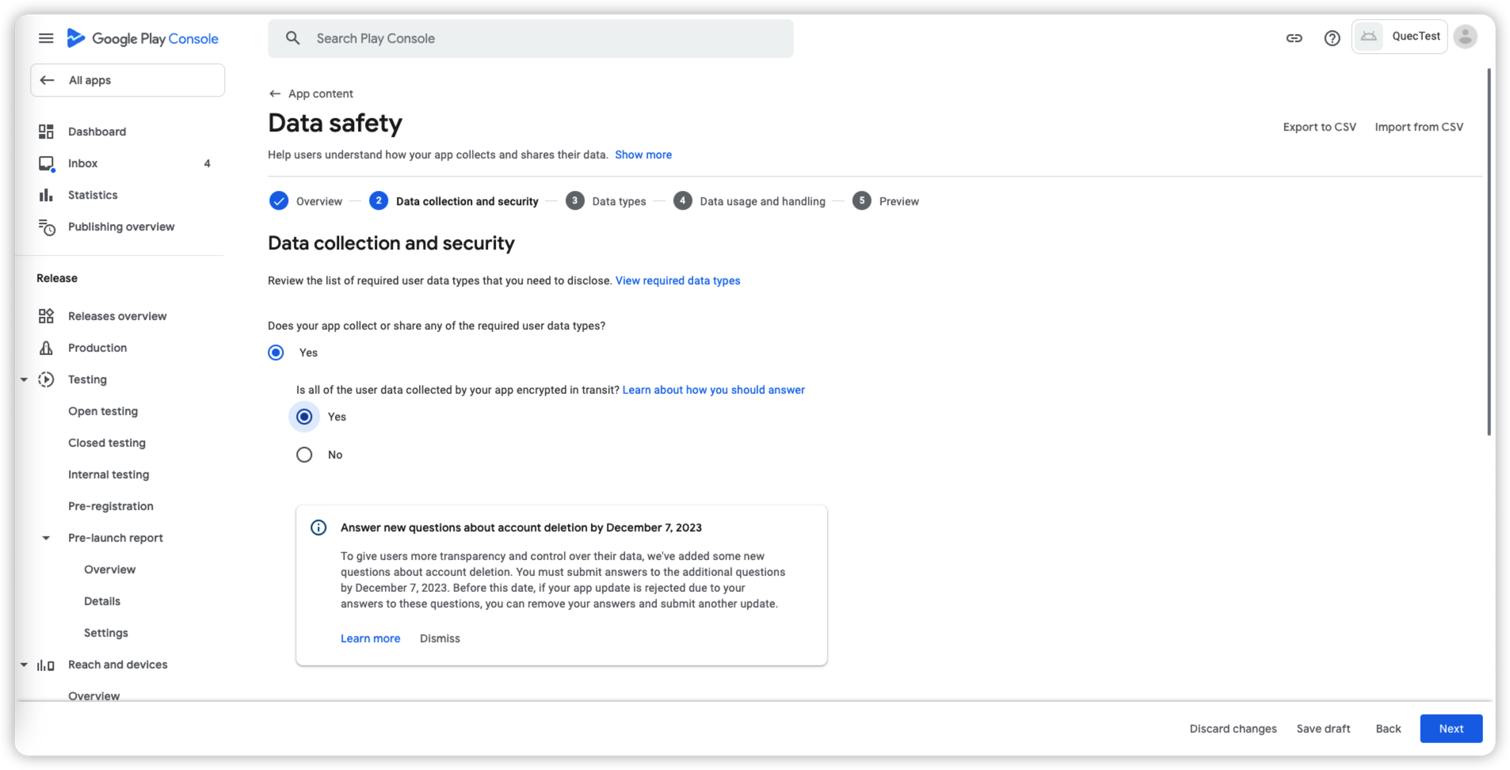This screenshot has height=770, width=1510.
Task: Click the Production rocket icon
Action: pos(46,348)
